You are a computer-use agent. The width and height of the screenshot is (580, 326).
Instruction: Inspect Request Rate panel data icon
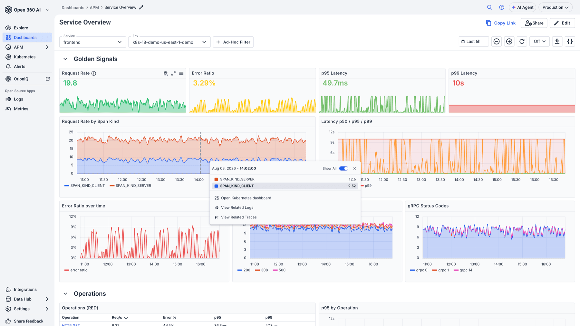[166, 73]
